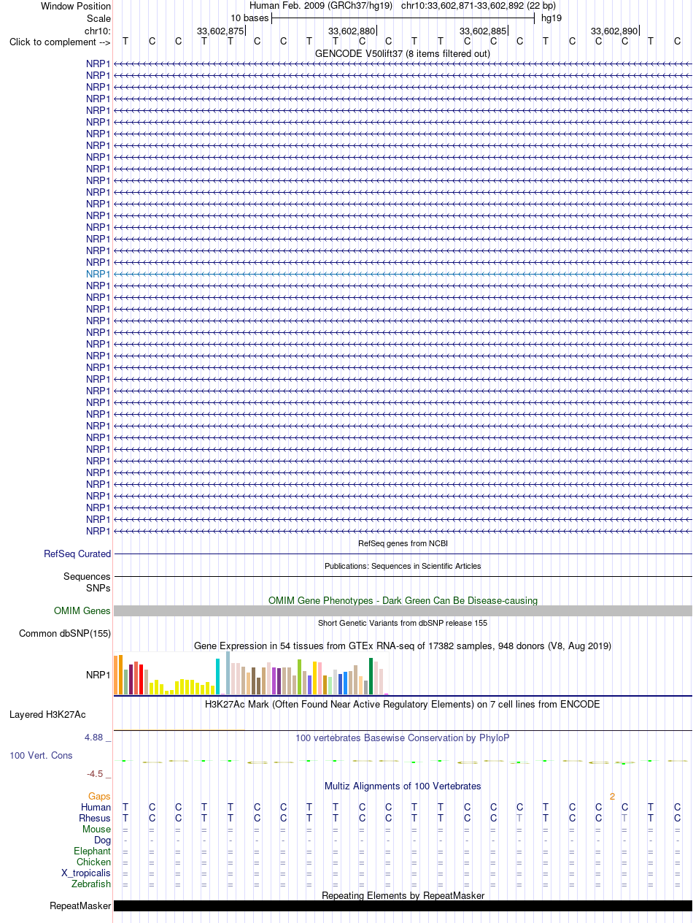Screen dimensions: 693x923
Task: Click the 'chr10:' ruler label
Action: tap(98, 31)
